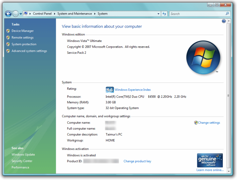The width and height of the screenshot is (237, 180).
Task: Click '3.00 GB' memory value
Action: (x=111, y=102)
